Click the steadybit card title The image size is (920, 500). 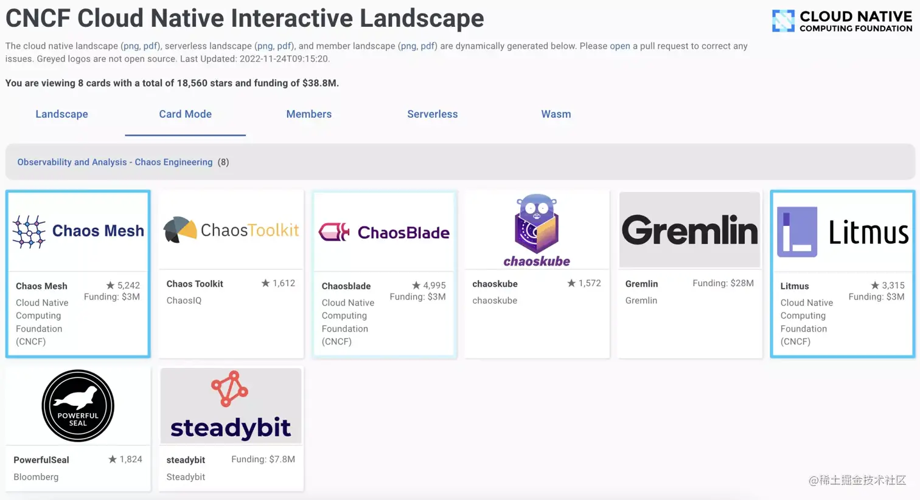[x=186, y=460]
